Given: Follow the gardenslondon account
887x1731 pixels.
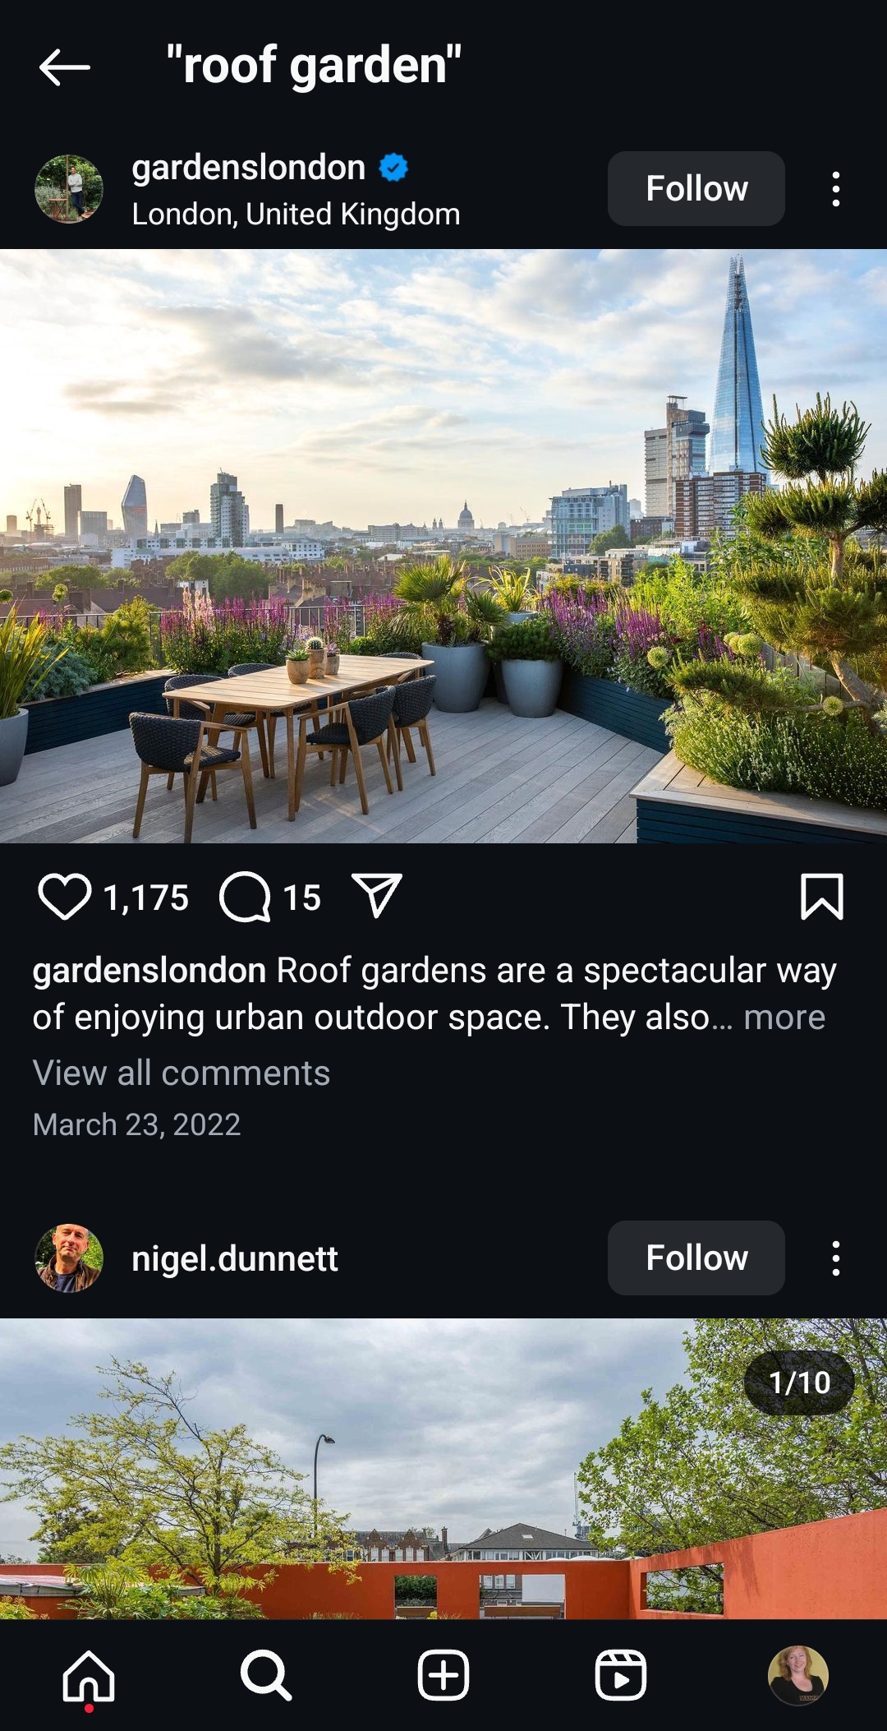Looking at the screenshot, I should pyautogui.click(x=696, y=188).
